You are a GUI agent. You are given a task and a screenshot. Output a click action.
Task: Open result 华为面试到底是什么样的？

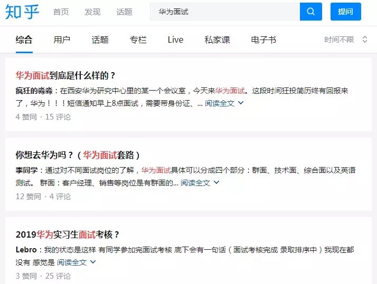(65, 75)
